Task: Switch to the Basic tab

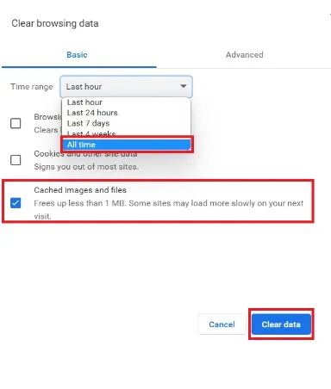Action: point(77,55)
